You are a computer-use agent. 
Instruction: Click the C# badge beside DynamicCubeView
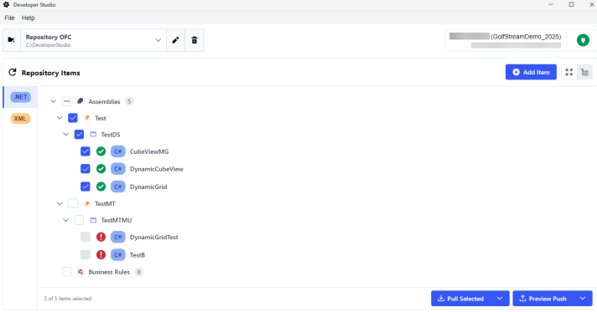118,169
